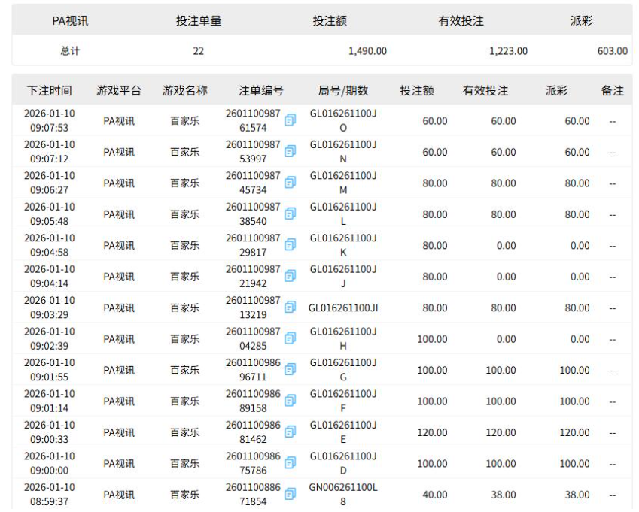Copy bet number 26011009872 9817 via icon

coord(288,246)
